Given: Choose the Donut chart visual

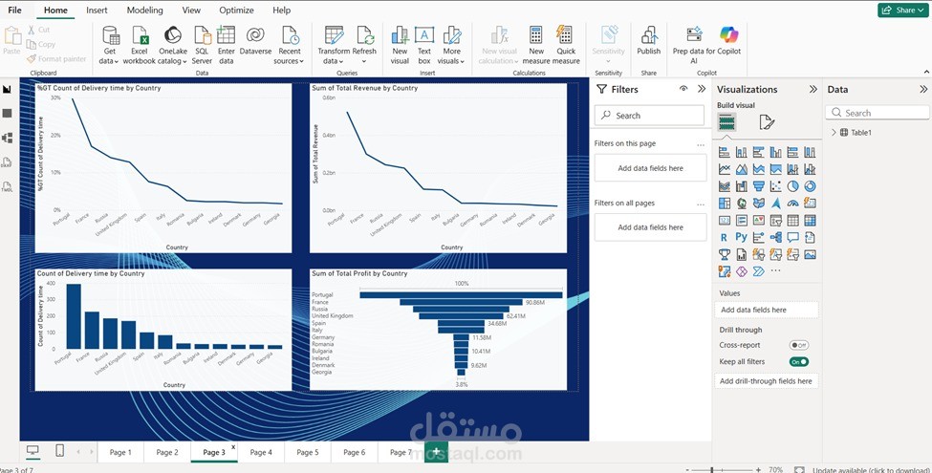Looking at the screenshot, I should pos(810,186).
